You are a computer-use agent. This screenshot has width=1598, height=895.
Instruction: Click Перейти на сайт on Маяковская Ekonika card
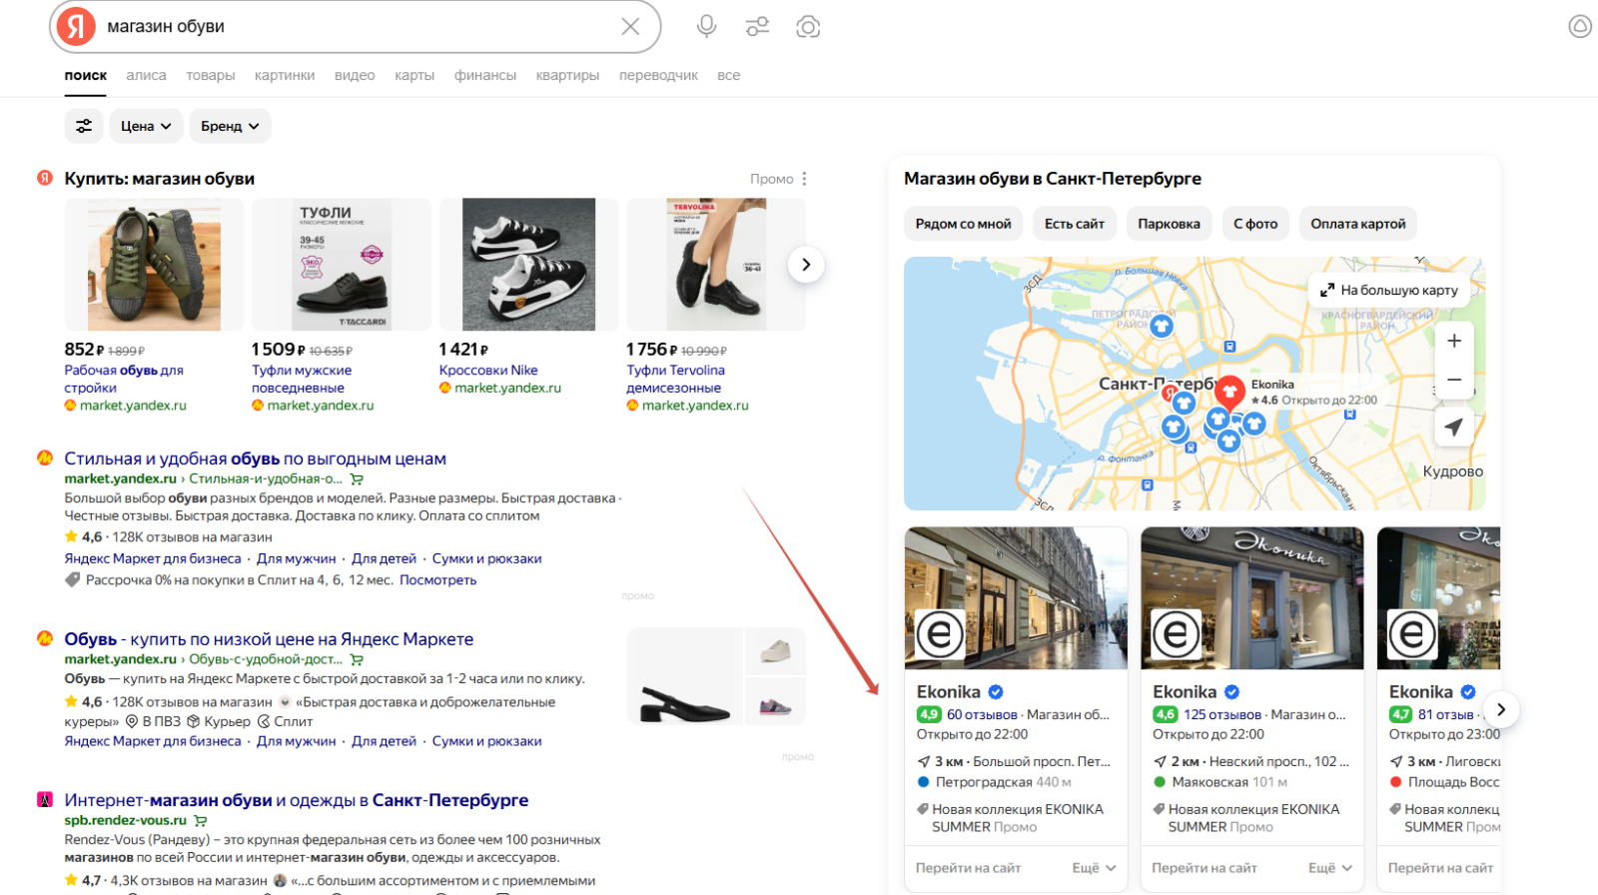coord(1204,868)
